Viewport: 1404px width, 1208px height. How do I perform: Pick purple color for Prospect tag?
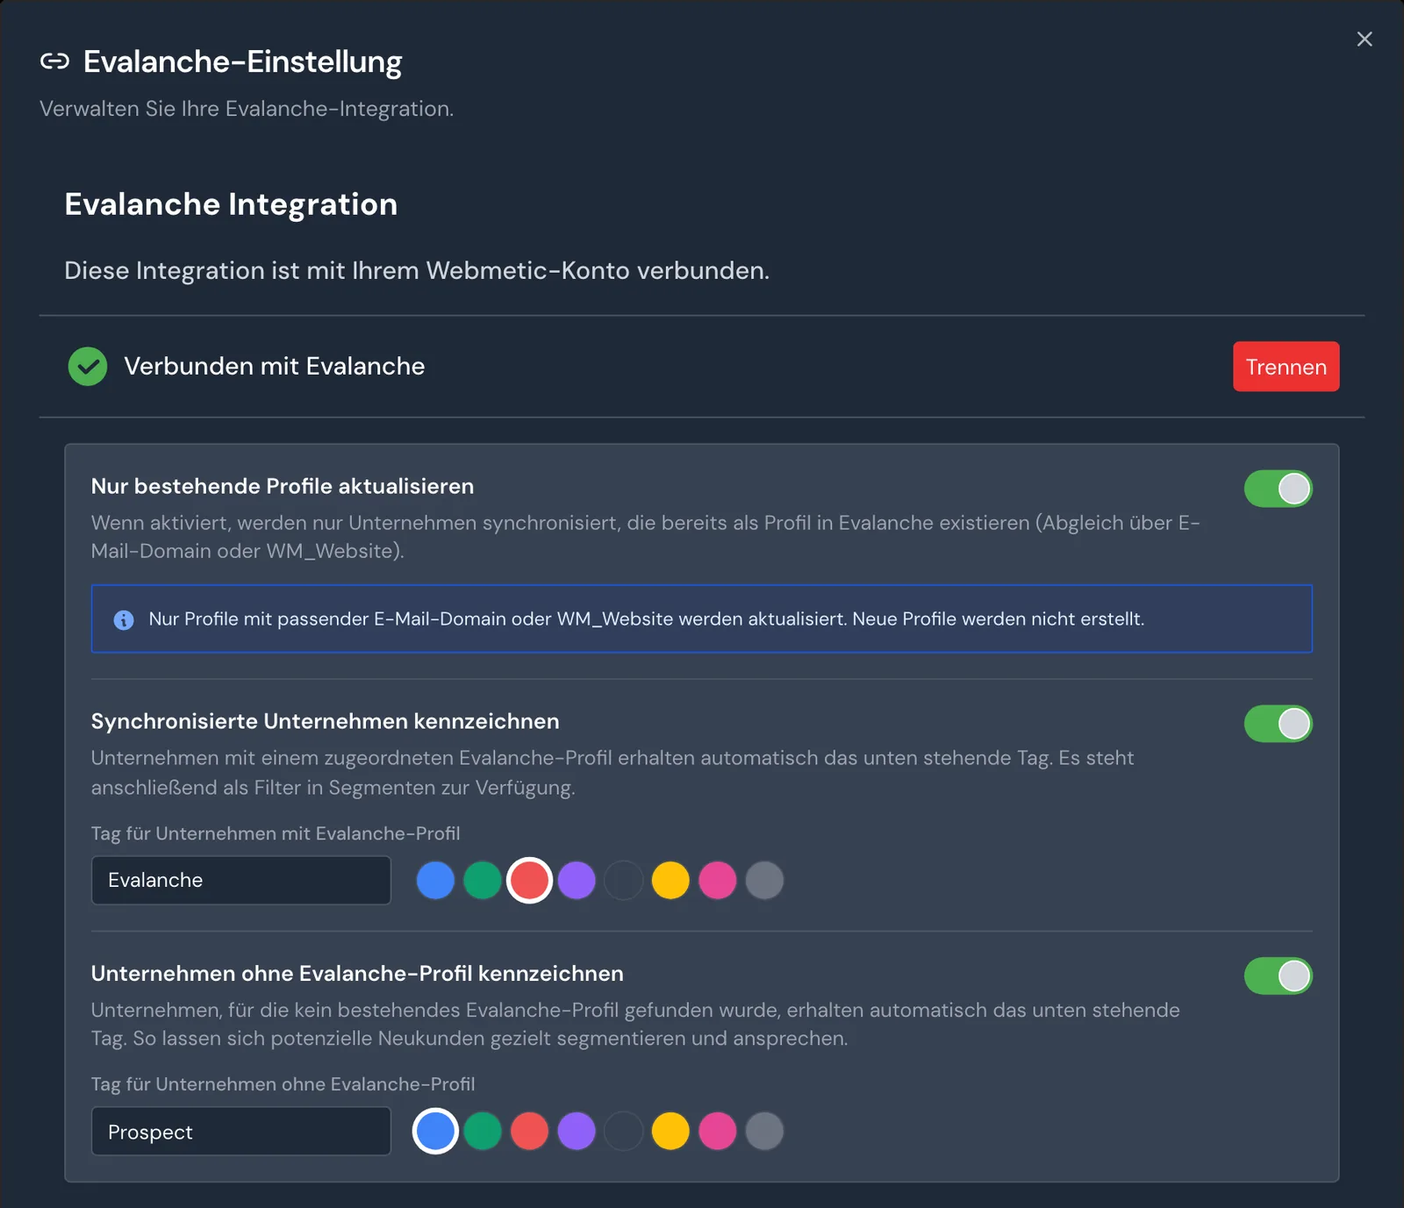coord(577,1131)
